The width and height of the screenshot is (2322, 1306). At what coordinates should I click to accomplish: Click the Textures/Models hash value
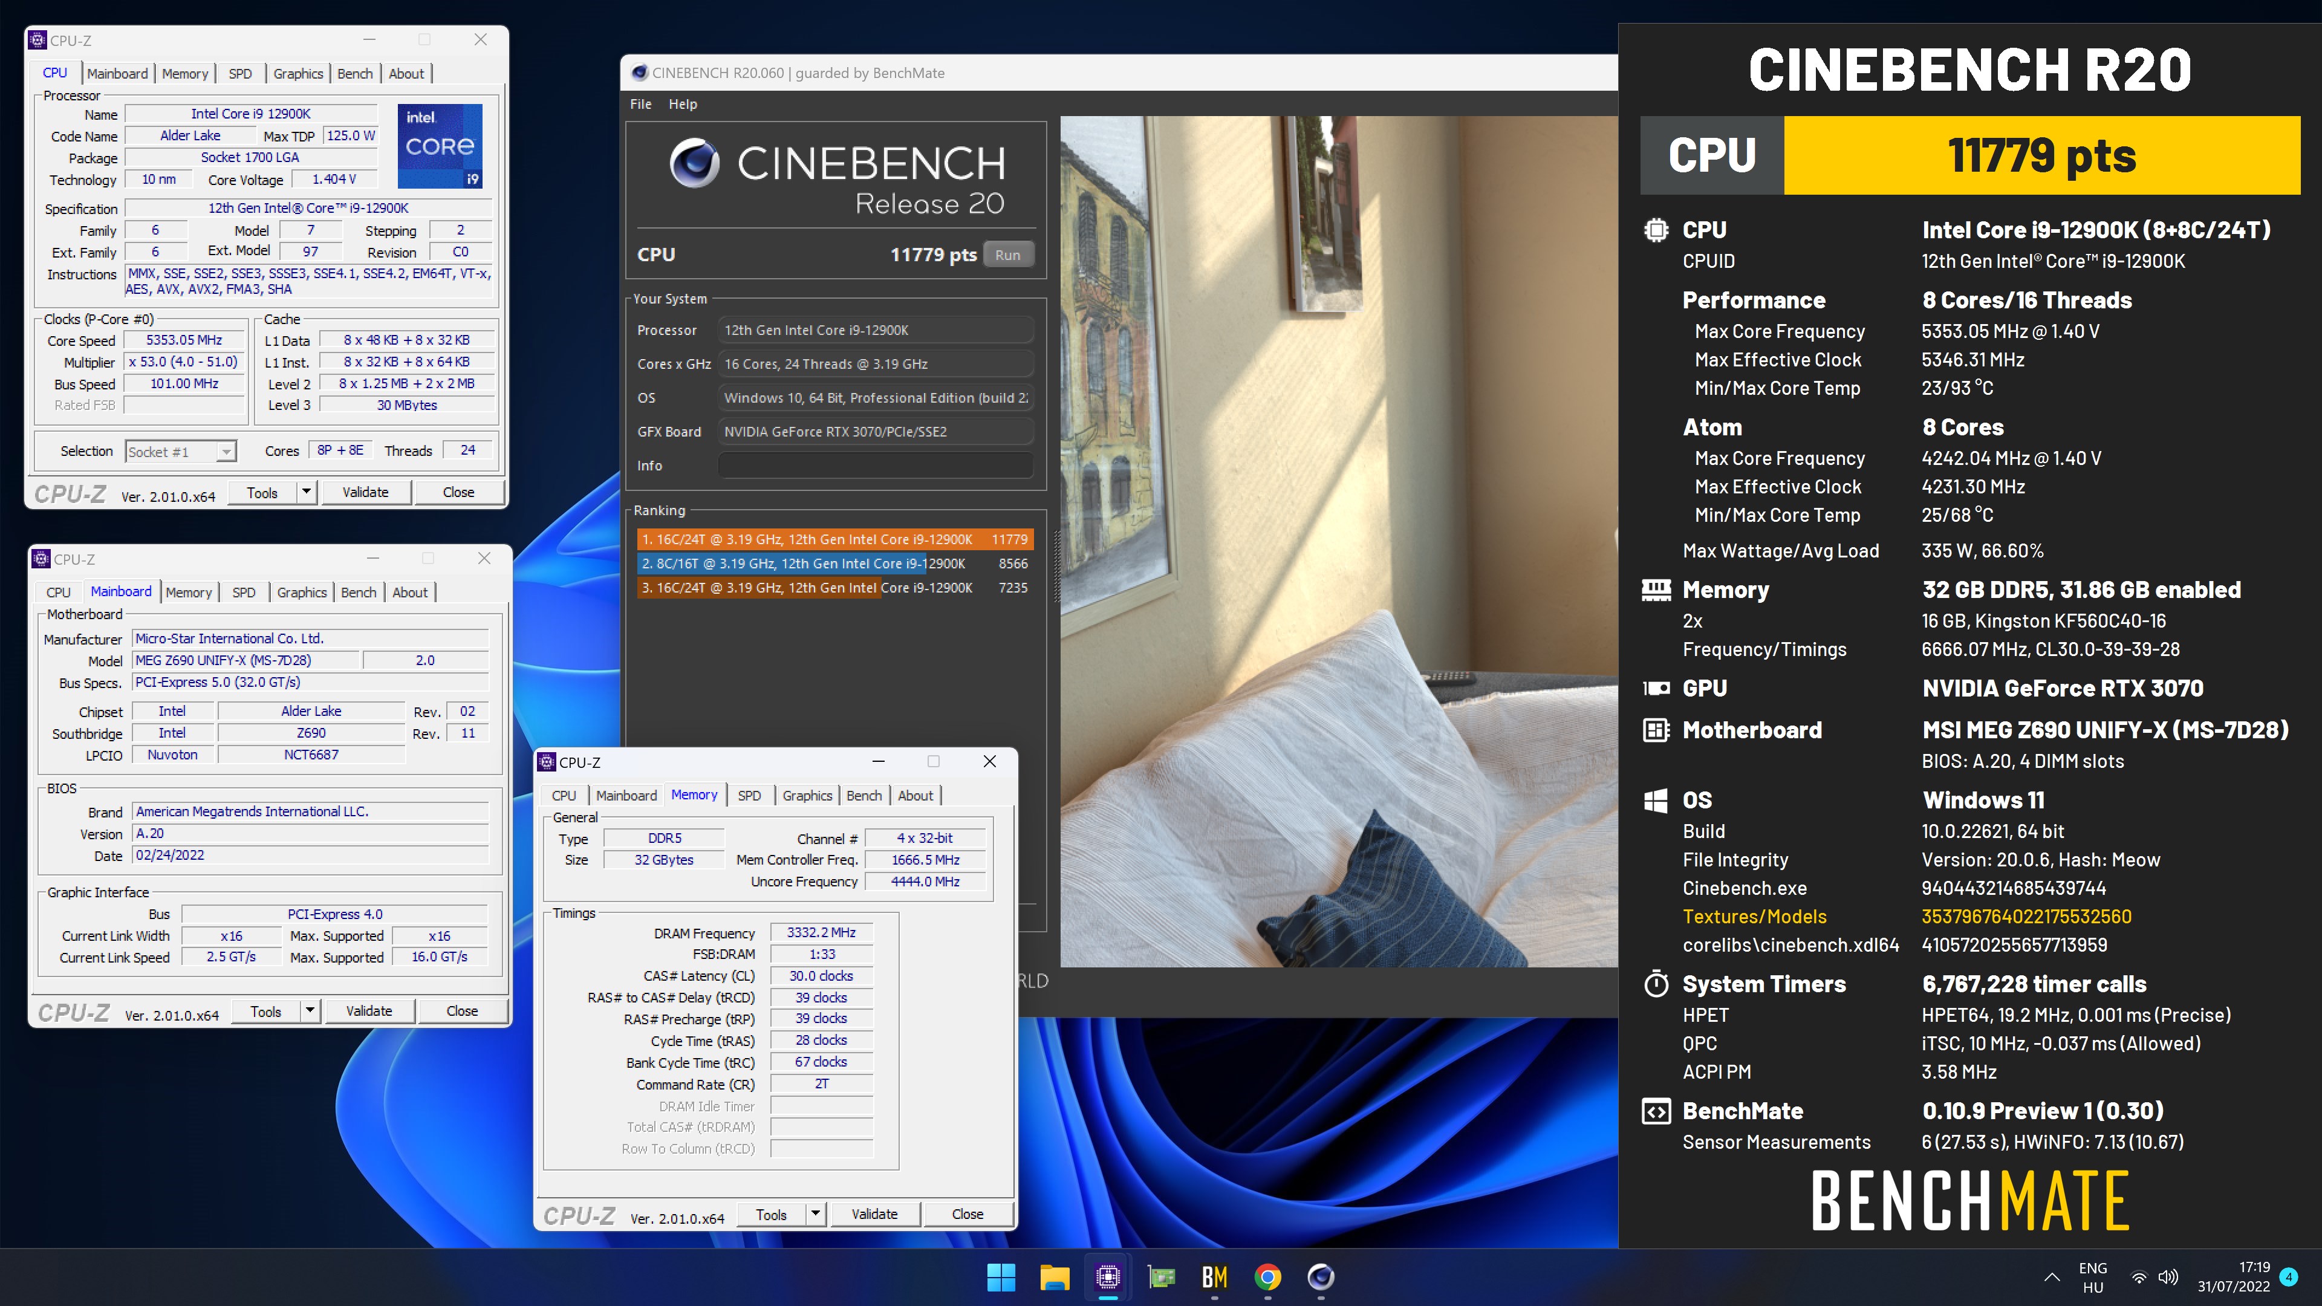click(x=2026, y=917)
